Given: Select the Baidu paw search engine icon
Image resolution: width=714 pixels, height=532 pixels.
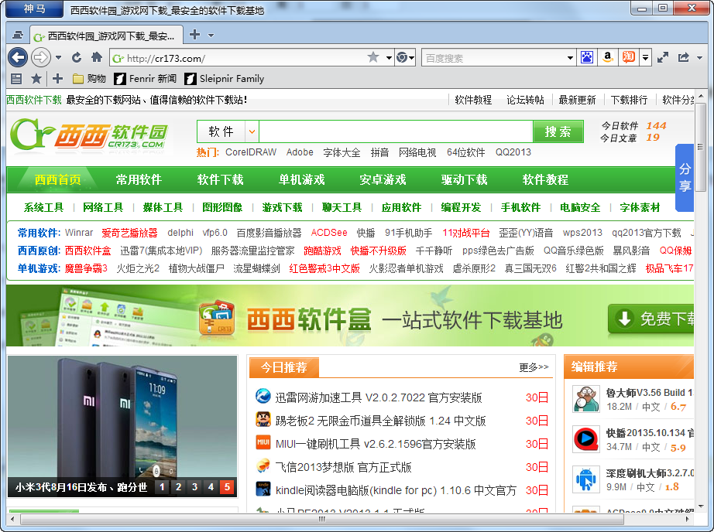Looking at the screenshot, I should tap(586, 58).
